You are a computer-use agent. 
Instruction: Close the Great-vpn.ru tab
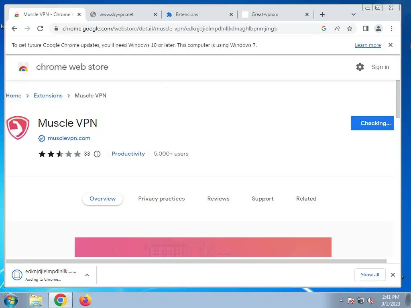click(x=307, y=15)
